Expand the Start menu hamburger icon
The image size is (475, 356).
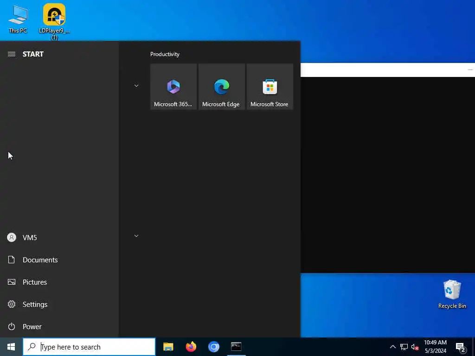(12, 54)
